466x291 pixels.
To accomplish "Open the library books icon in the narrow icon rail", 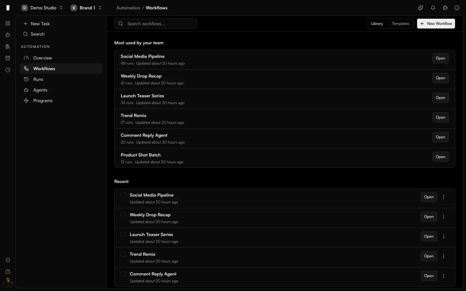I will (x=8, y=47).
